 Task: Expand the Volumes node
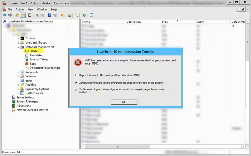pos(18,76)
